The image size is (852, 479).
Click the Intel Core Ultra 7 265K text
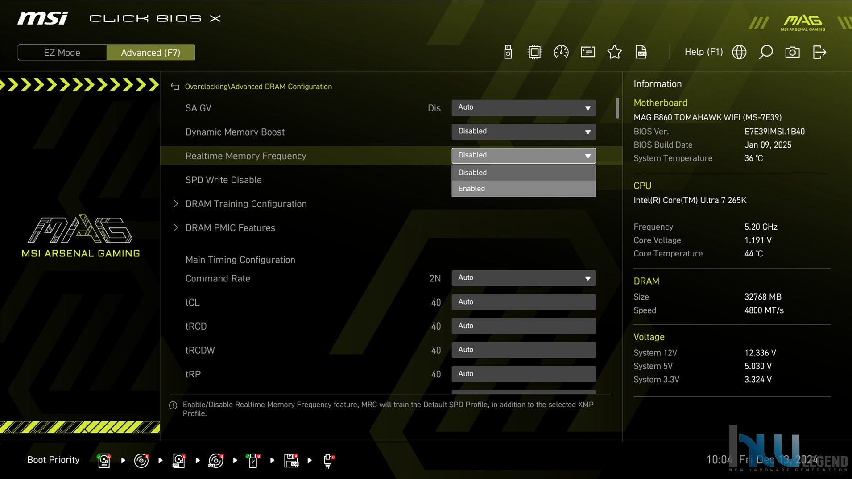point(690,200)
